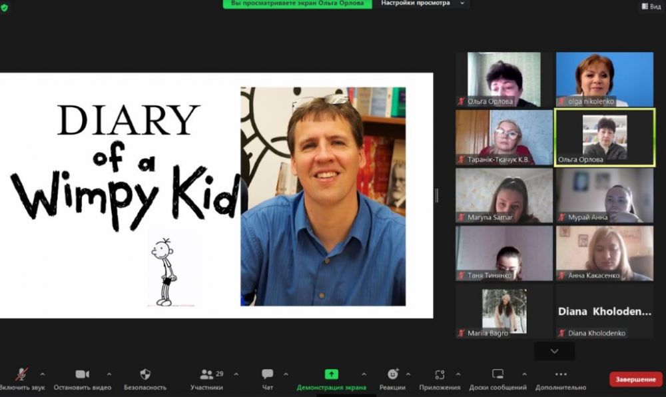Open the Reactions emoji icon
This screenshot has width=666, height=397.
pos(393,374)
